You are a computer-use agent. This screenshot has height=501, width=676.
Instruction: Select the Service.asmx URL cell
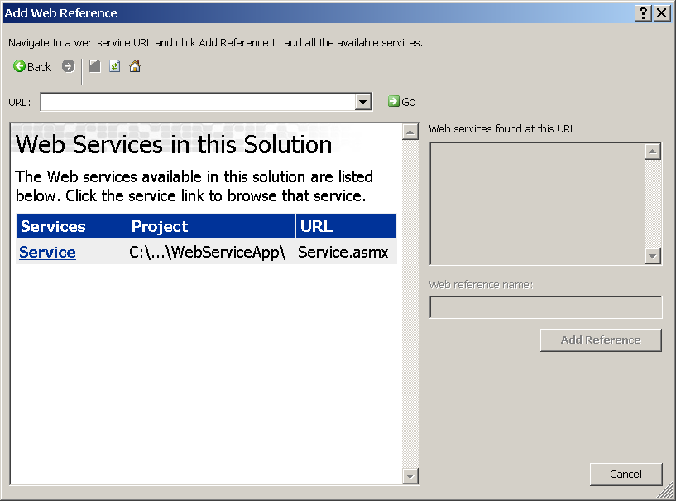click(343, 253)
